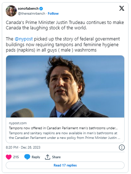Like the tweet via heart icon
The height and width of the screenshot is (174, 131).
tap(9, 157)
